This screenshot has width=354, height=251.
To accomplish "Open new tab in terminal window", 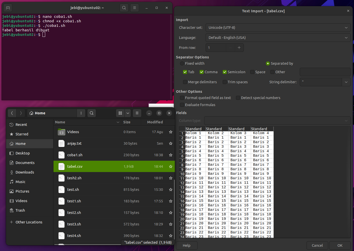I will [x=8, y=8].
